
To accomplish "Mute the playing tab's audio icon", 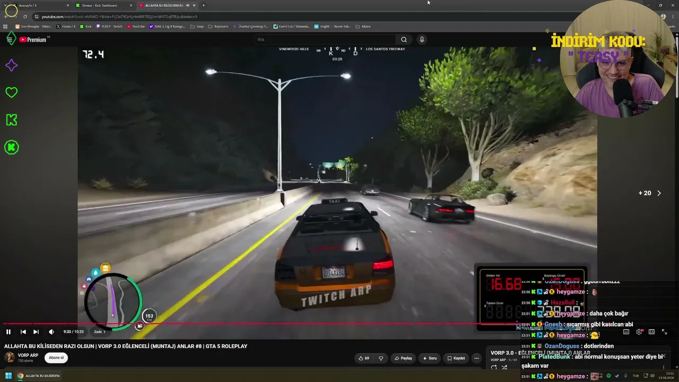I will [187, 5].
